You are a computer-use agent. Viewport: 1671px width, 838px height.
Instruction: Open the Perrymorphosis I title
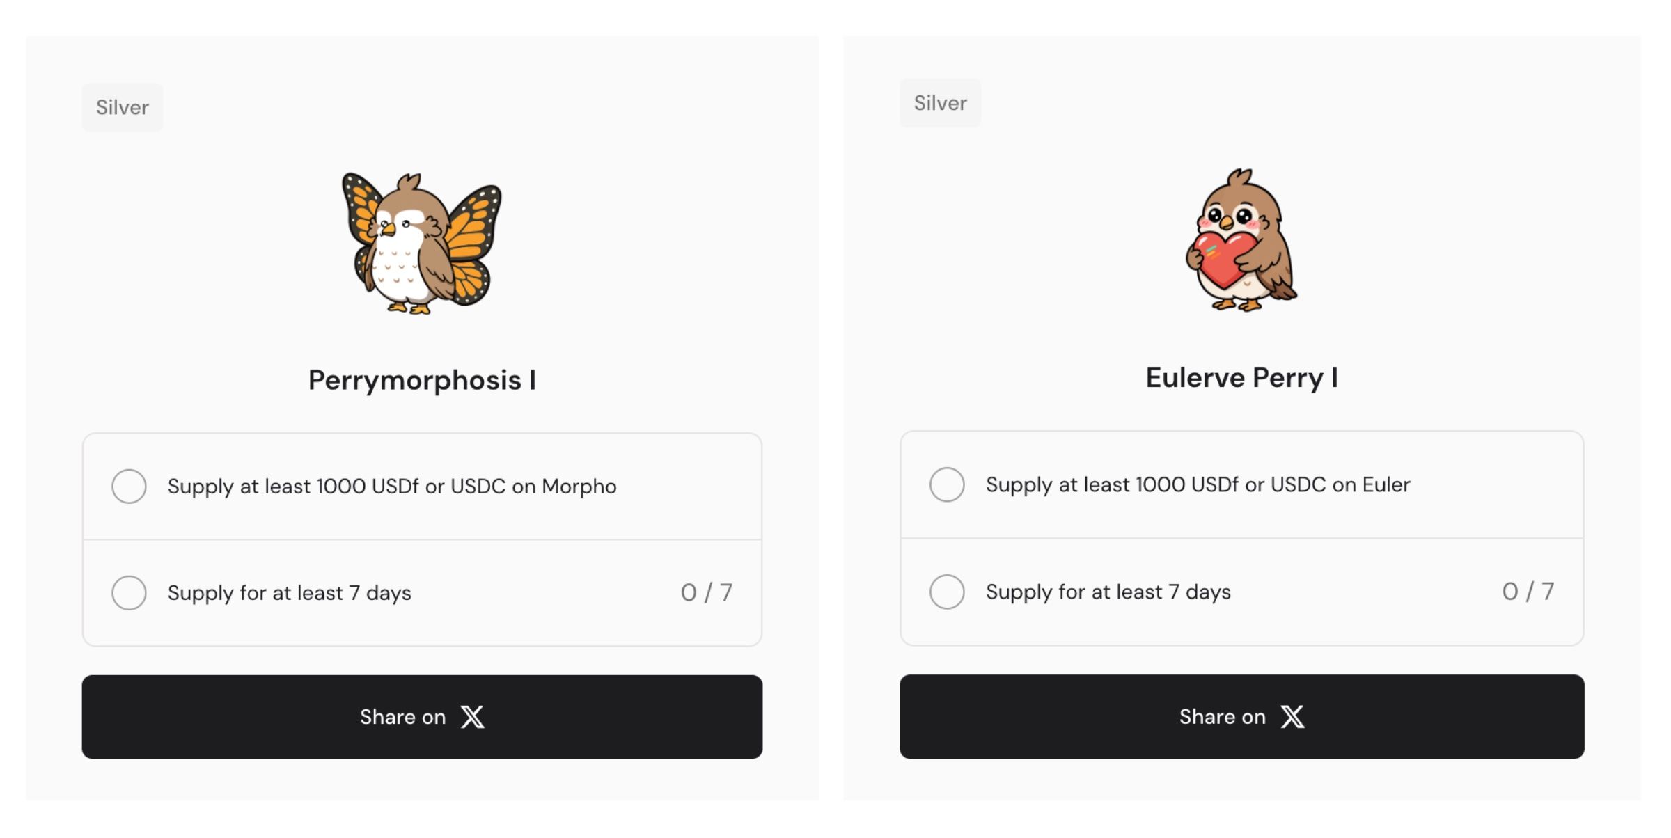click(422, 380)
